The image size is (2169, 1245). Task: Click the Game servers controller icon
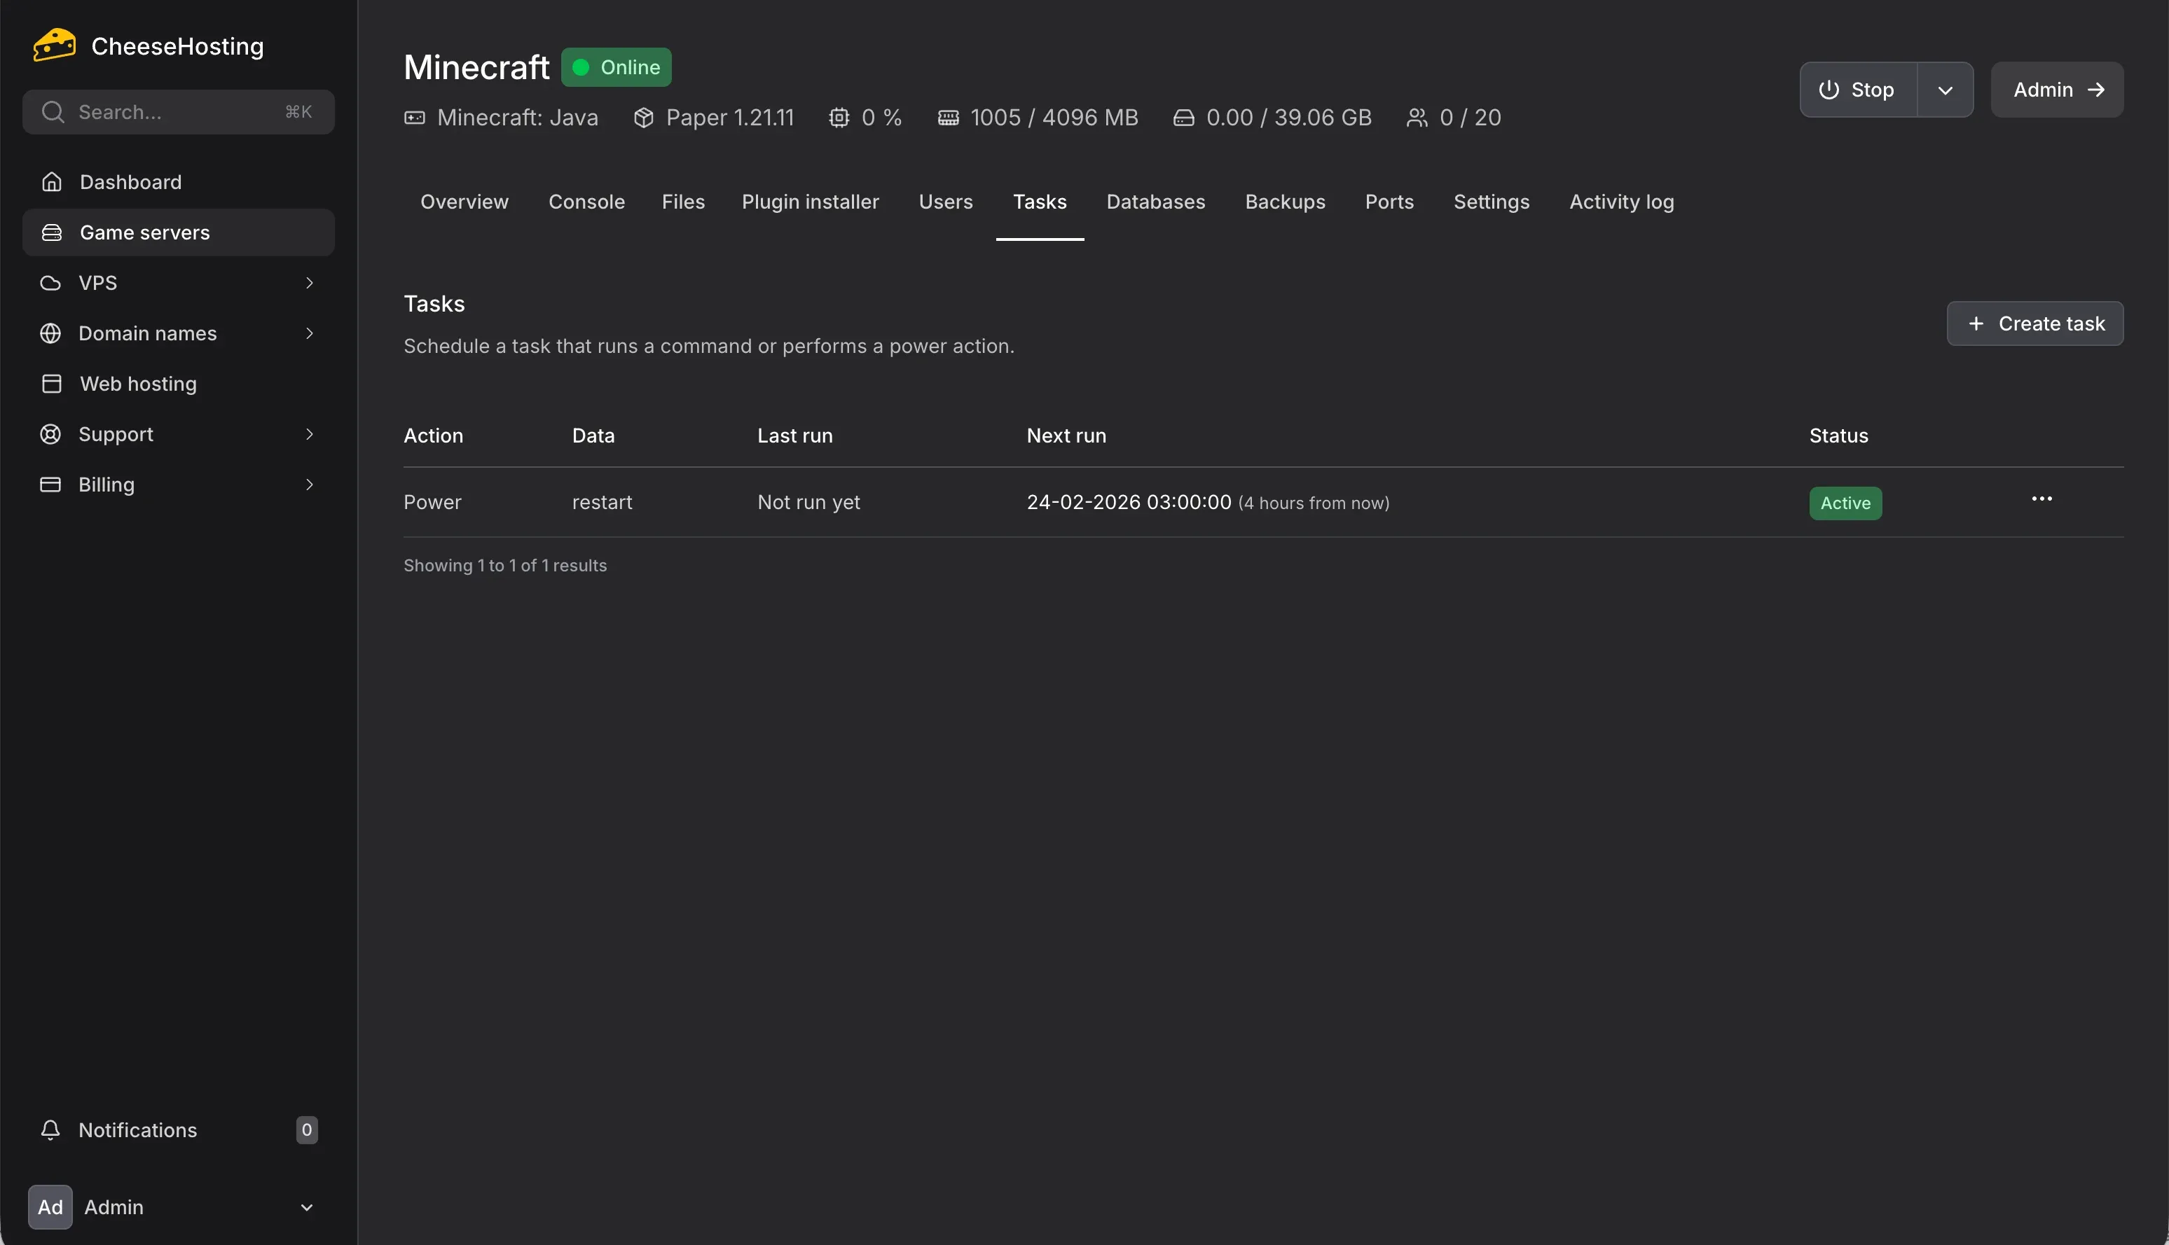[52, 232]
